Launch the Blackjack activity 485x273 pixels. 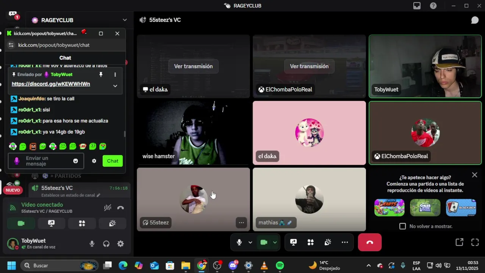[x=461, y=207]
